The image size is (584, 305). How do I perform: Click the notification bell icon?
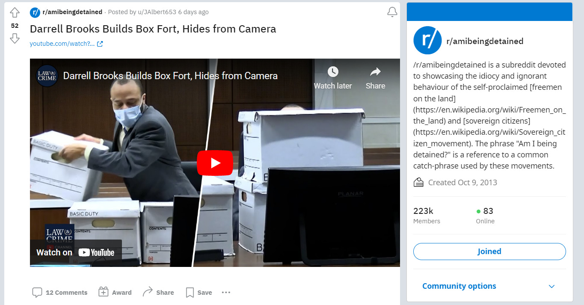tap(392, 12)
